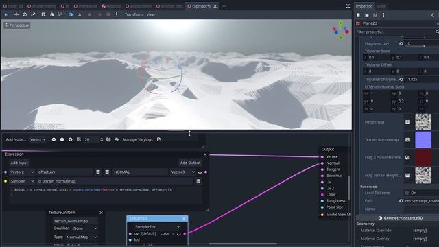Open Material Overlay empty slot
The height and width of the screenshot is (247, 439).
click(420, 239)
